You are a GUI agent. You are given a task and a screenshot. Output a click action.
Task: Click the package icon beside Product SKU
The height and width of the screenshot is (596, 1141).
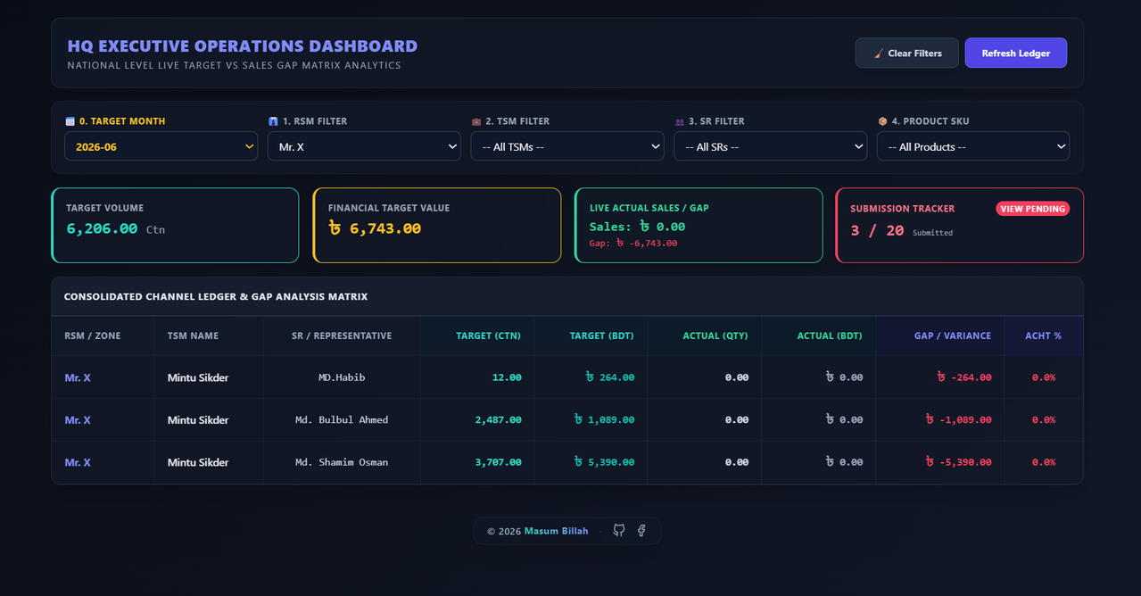(882, 121)
